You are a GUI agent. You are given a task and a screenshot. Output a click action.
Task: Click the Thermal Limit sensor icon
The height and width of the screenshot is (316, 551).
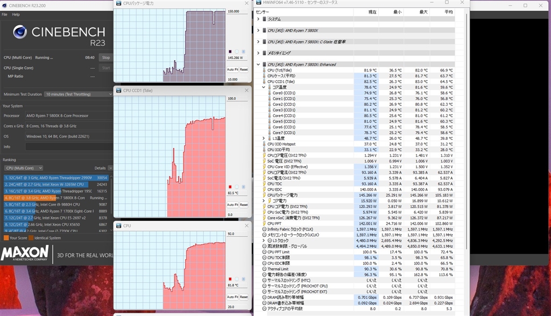(x=265, y=269)
